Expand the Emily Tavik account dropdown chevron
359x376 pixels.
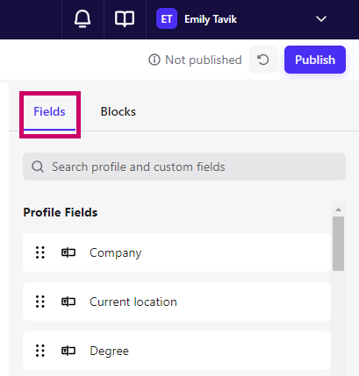click(x=321, y=19)
